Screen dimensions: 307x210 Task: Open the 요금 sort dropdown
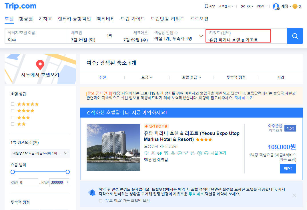pos(147,77)
